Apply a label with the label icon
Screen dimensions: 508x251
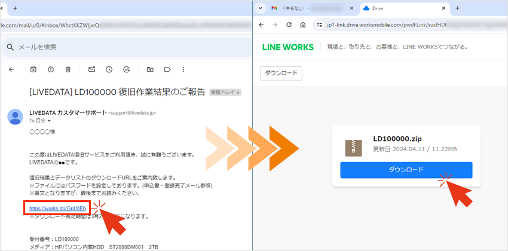pos(167,69)
